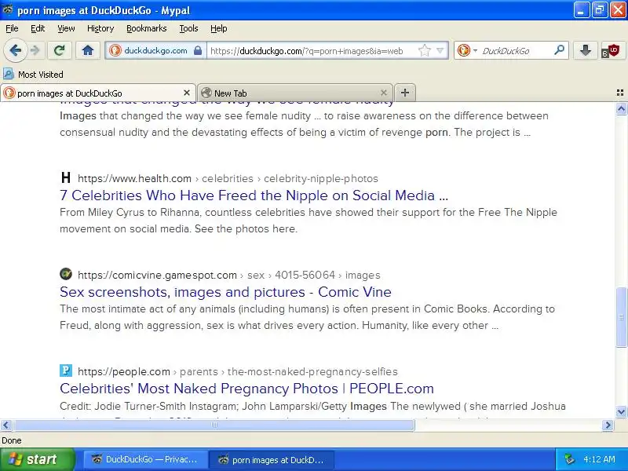The image size is (628, 471).
Task: Open the Help menu
Action: [x=219, y=28]
